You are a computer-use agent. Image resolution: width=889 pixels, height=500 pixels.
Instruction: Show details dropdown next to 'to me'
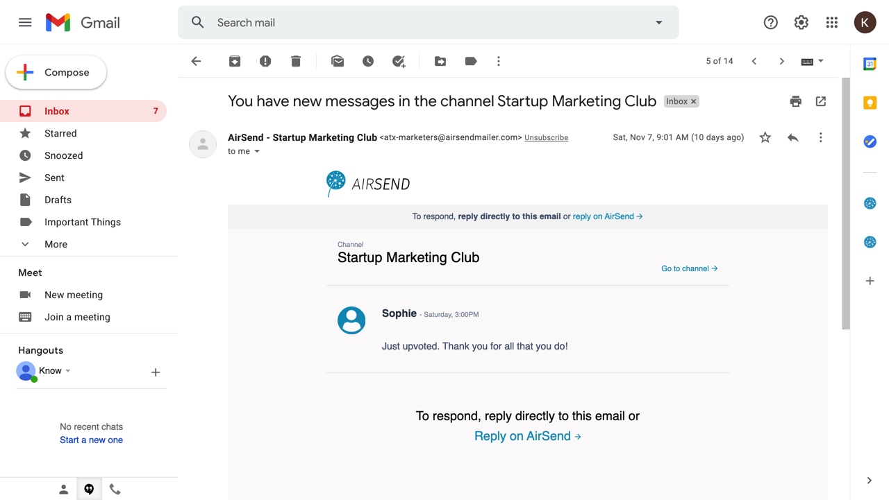point(257,151)
